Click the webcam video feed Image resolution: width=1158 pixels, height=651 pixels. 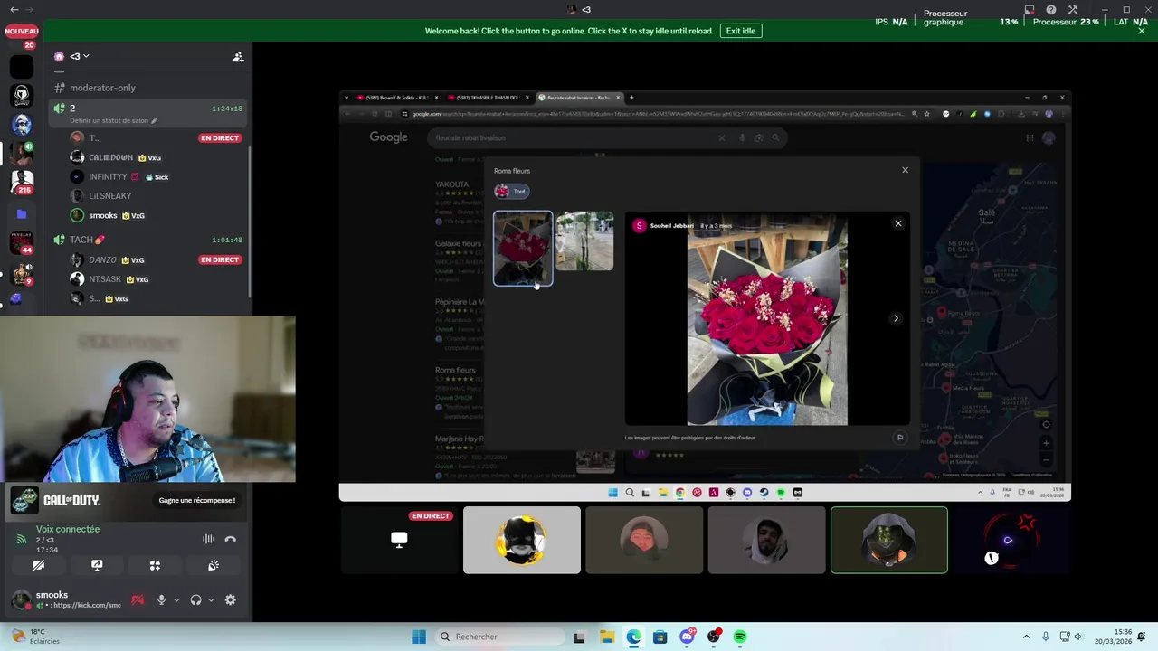pos(147,400)
